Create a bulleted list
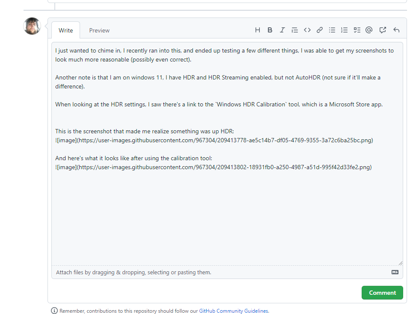 pos(332,30)
